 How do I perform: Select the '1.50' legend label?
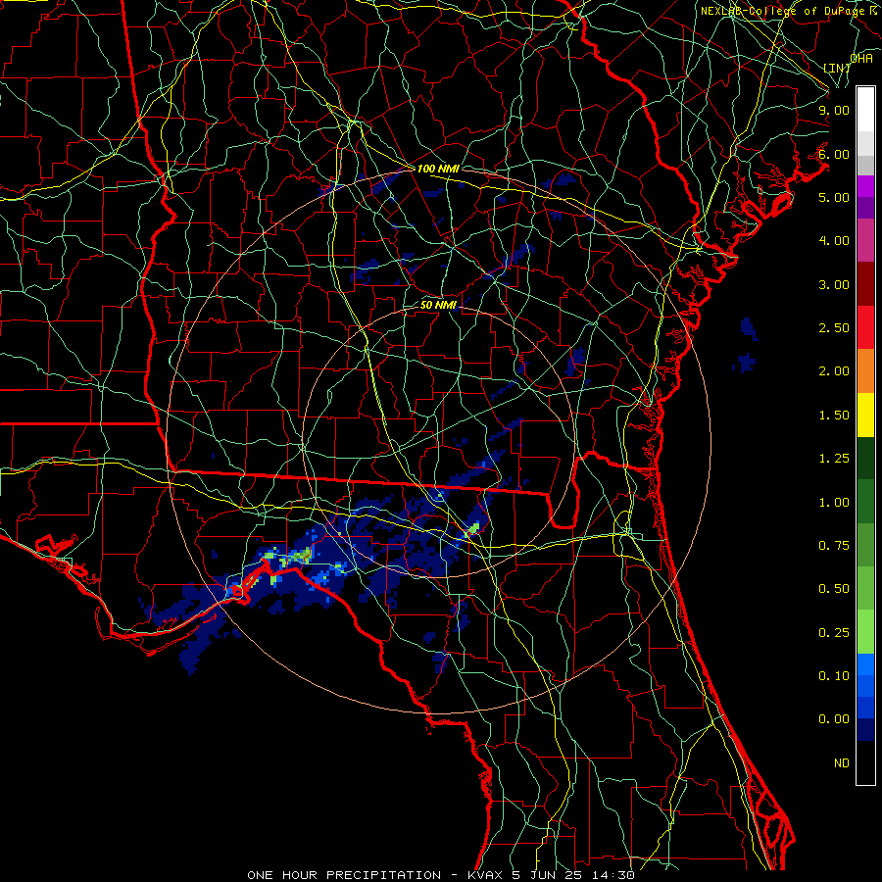click(834, 416)
